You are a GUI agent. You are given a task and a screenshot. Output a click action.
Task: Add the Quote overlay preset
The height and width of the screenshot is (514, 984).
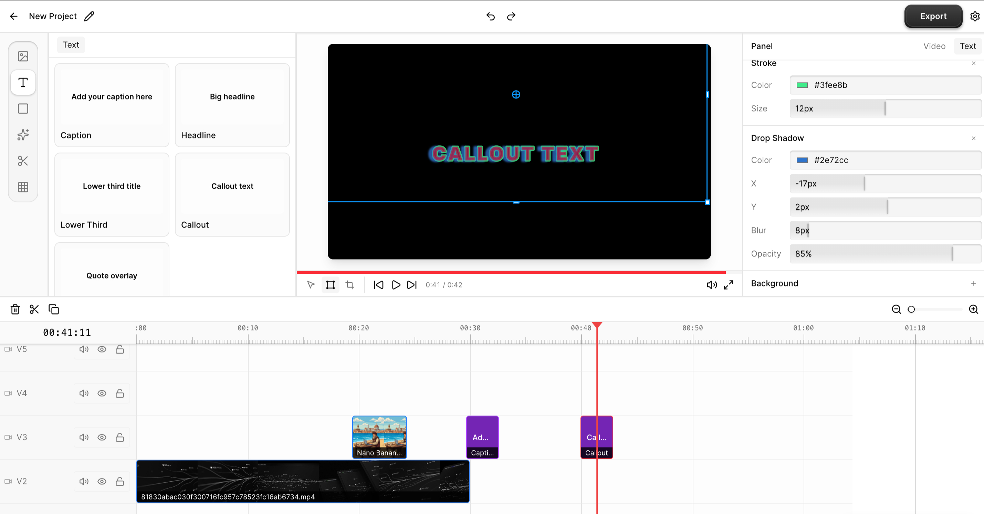coord(112,269)
